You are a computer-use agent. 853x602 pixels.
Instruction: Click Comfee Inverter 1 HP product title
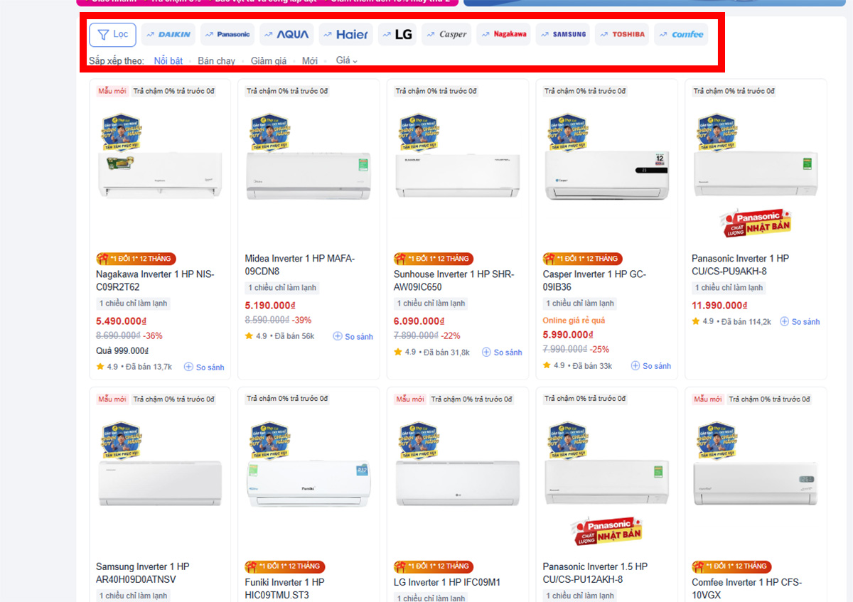[x=747, y=588]
